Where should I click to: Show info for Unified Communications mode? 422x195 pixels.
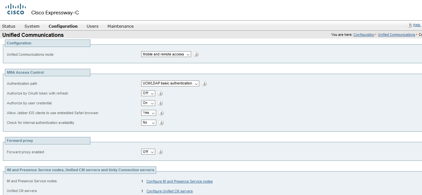click(196, 54)
